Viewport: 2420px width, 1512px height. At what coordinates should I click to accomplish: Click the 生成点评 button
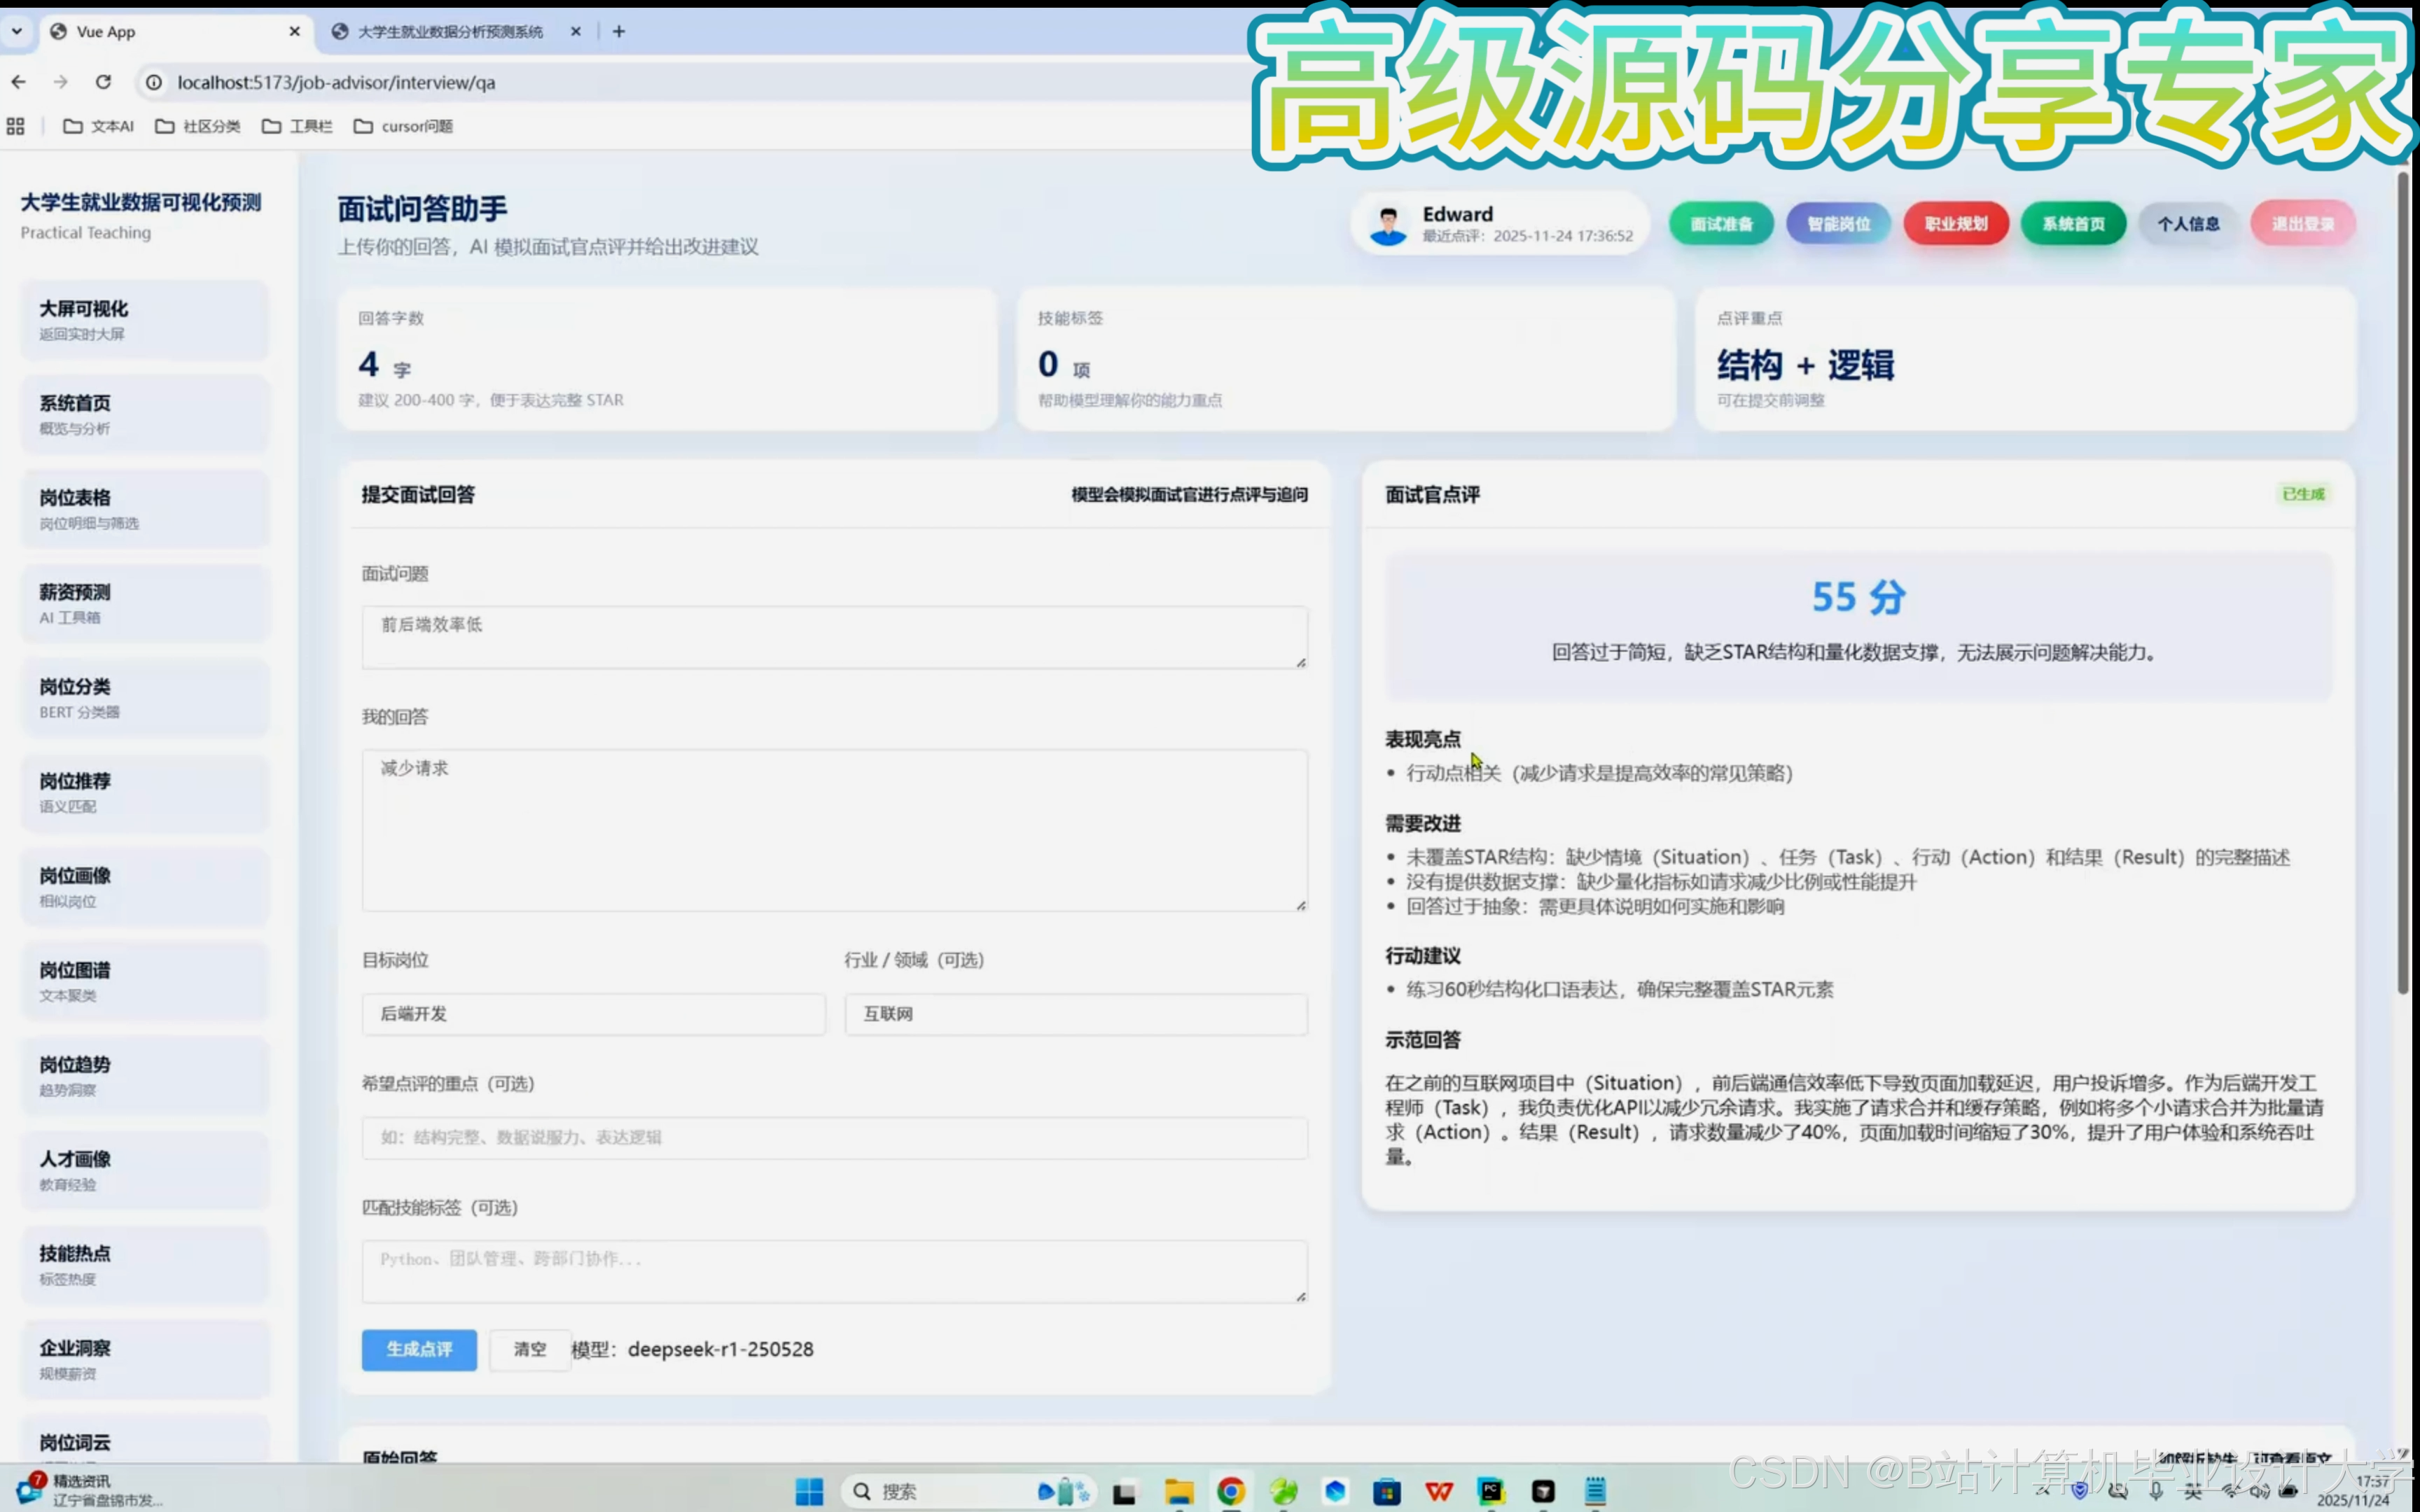[419, 1349]
